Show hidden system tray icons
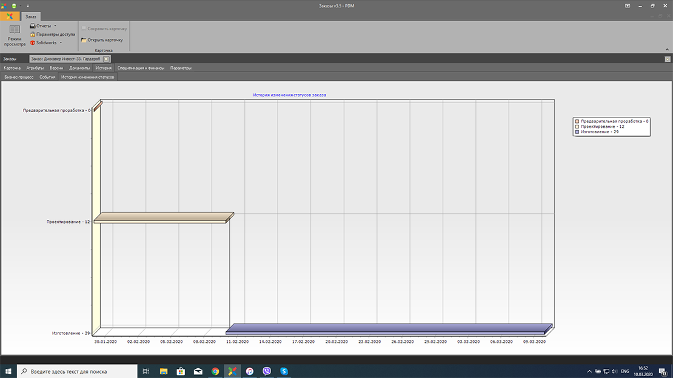This screenshot has height=378, width=673. click(589, 371)
